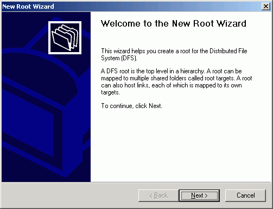
Task: Close the wizard with the X button
Action: coord(266,7)
